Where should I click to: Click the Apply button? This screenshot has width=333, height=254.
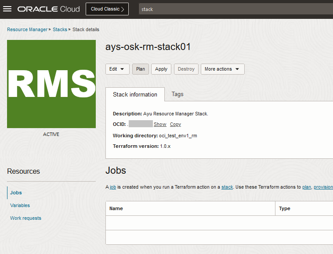161,69
